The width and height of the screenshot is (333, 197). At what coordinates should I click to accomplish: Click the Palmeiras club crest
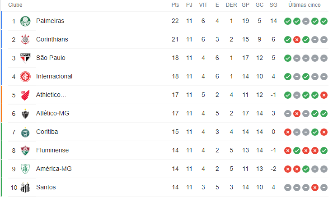coord(25,21)
